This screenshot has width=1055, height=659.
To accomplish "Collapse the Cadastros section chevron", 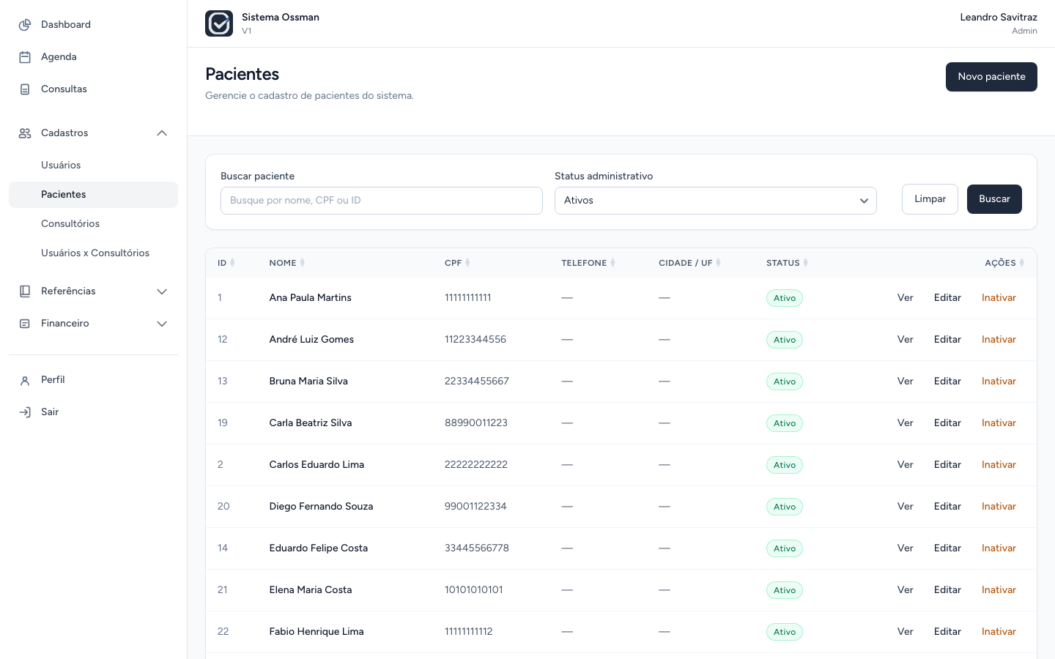I will tap(162, 133).
